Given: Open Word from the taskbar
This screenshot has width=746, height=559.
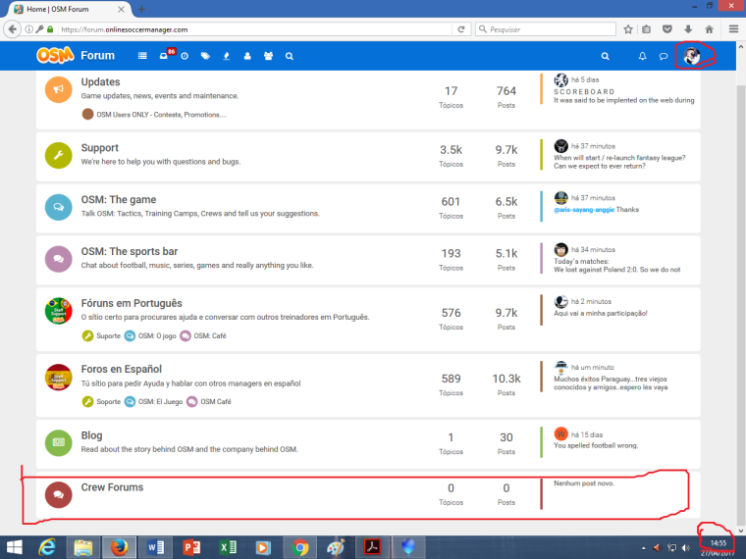Looking at the screenshot, I should 155,547.
